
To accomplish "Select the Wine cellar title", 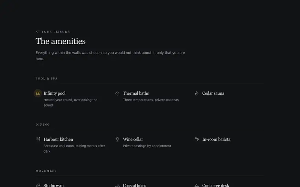I will [x=133, y=139].
